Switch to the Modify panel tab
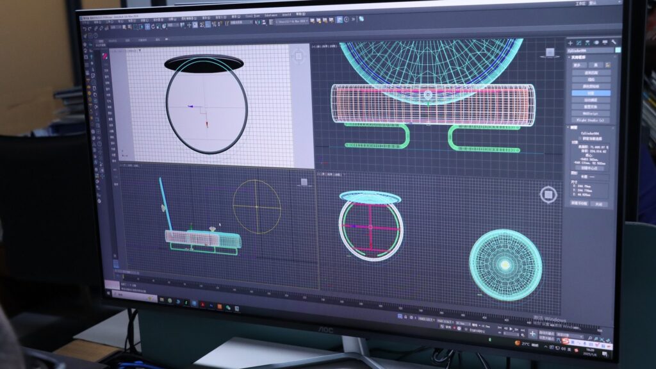This screenshot has width=656, height=369. tap(579, 43)
